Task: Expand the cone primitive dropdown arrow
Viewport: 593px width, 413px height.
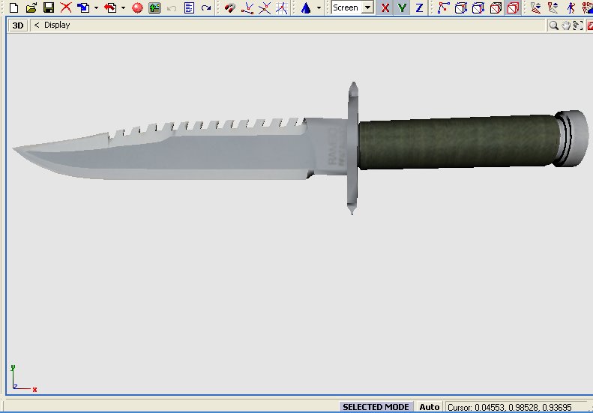Action: tap(319, 7)
